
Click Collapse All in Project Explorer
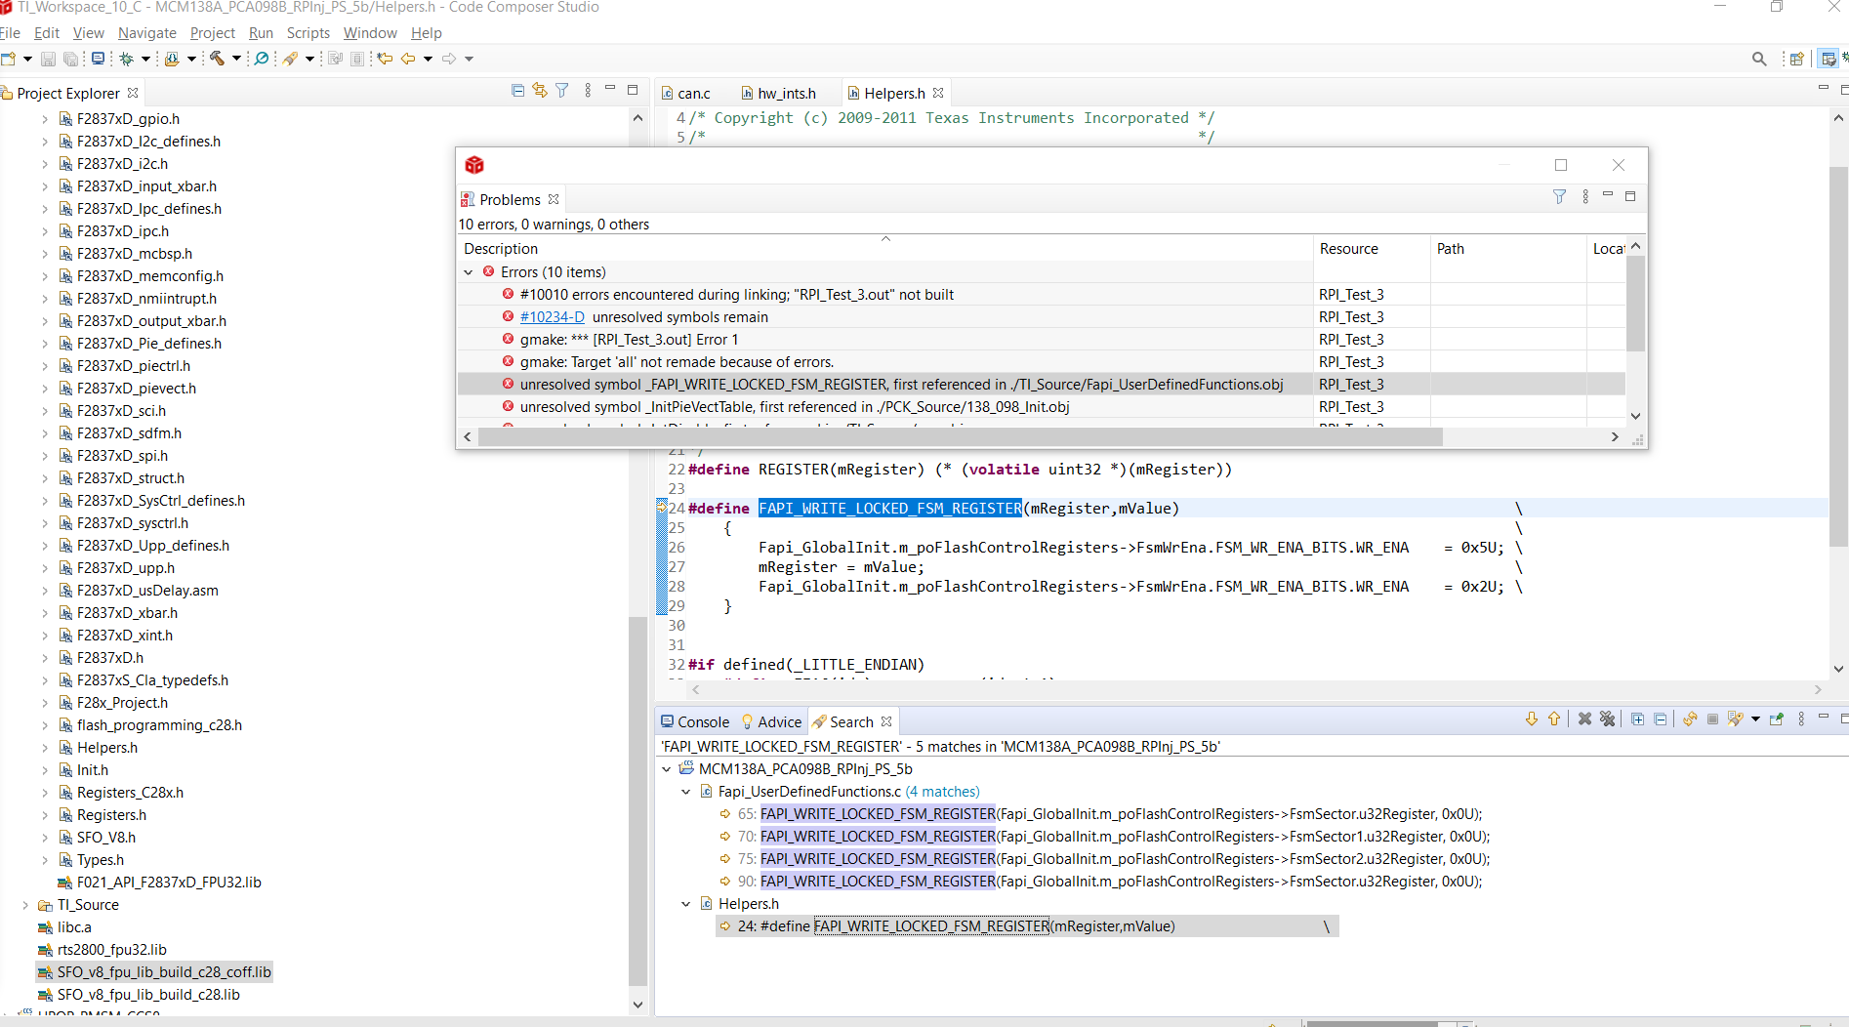(x=517, y=91)
